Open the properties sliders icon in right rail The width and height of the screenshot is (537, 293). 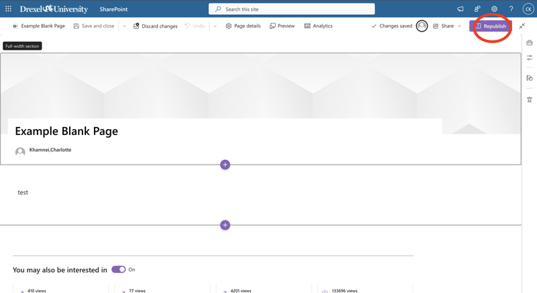(x=530, y=58)
